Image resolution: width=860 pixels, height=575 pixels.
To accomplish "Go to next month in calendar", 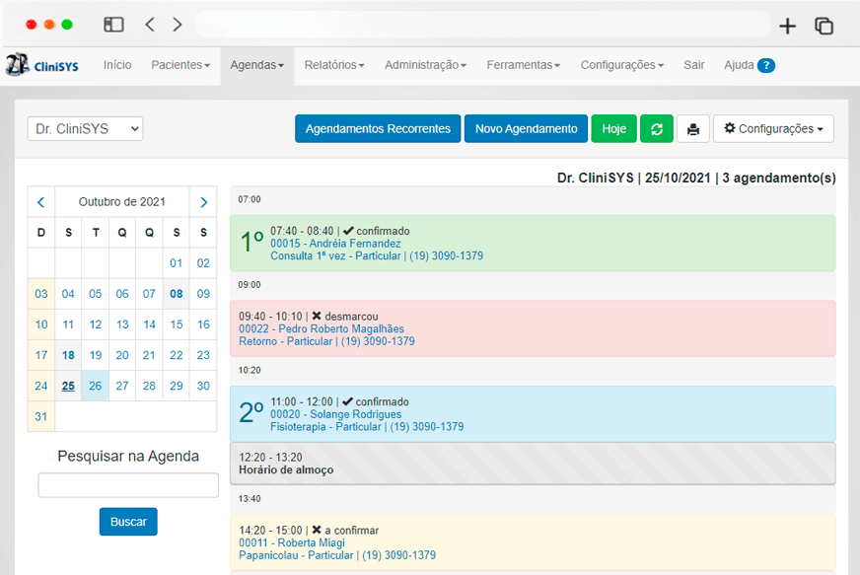I will [203, 202].
